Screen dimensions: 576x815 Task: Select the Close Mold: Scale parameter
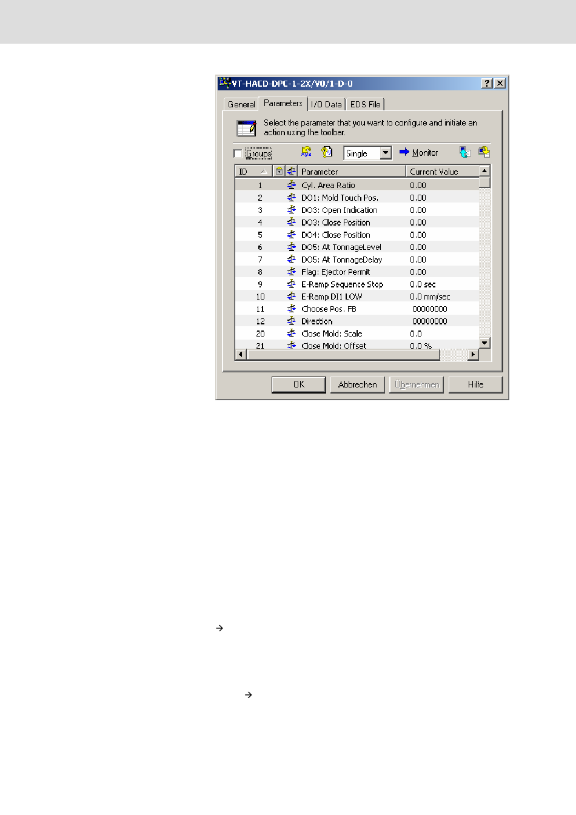pos(332,334)
